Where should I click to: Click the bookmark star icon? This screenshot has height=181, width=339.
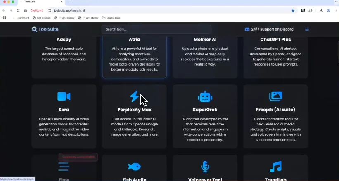click(x=293, y=10)
